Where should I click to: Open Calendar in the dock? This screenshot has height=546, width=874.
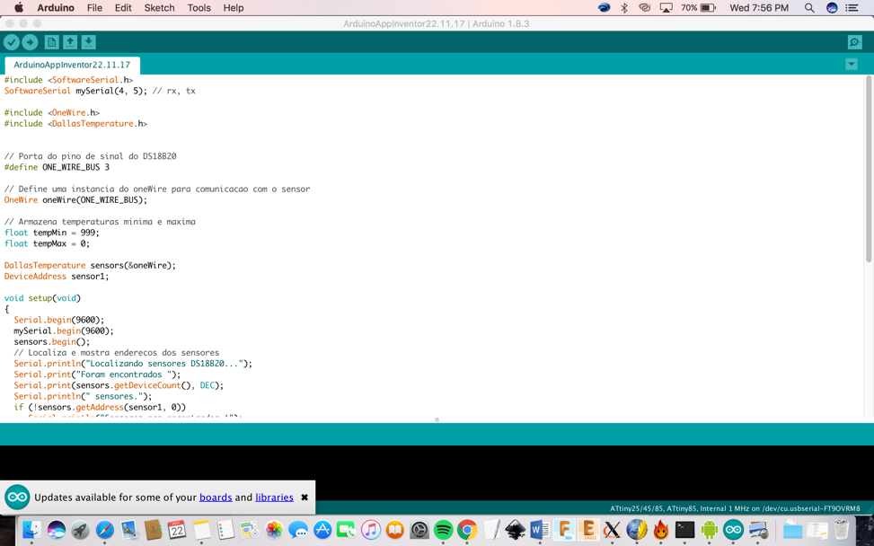tap(177, 529)
